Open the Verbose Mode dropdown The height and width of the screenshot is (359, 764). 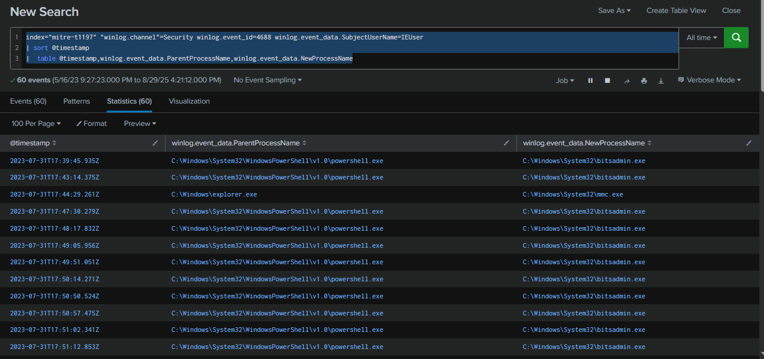click(x=709, y=80)
